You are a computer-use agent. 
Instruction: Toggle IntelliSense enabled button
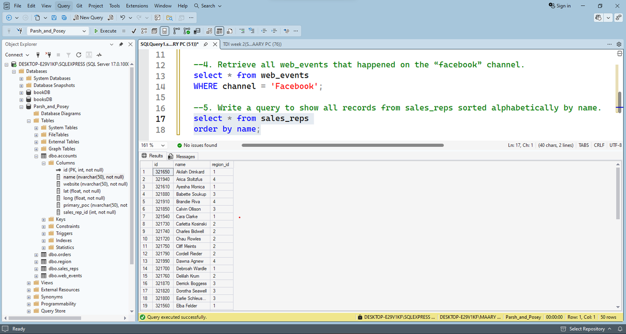click(x=164, y=31)
